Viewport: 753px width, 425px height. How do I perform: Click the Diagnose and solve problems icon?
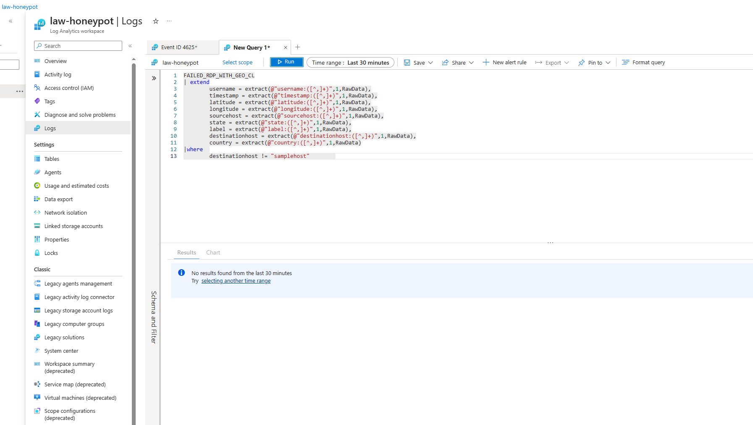pos(37,115)
